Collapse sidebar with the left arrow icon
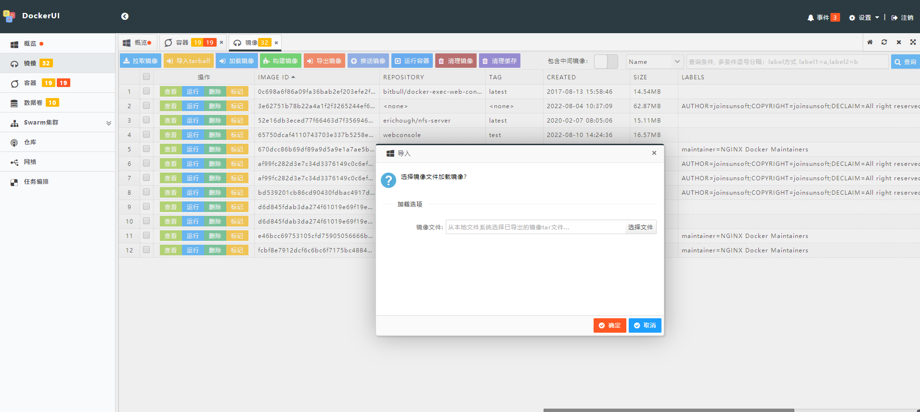This screenshot has height=412, width=920. (125, 16)
